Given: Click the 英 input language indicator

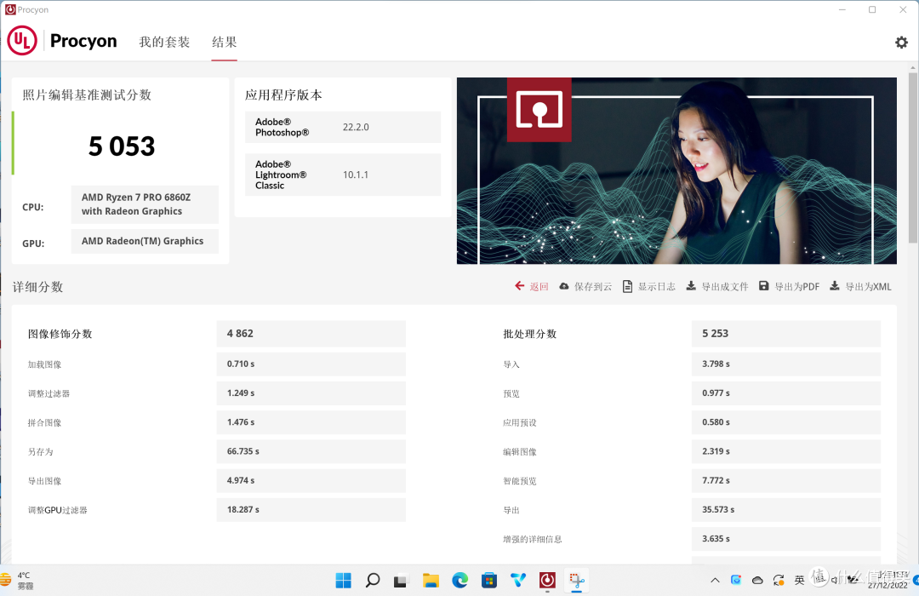Looking at the screenshot, I should point(799,580).
